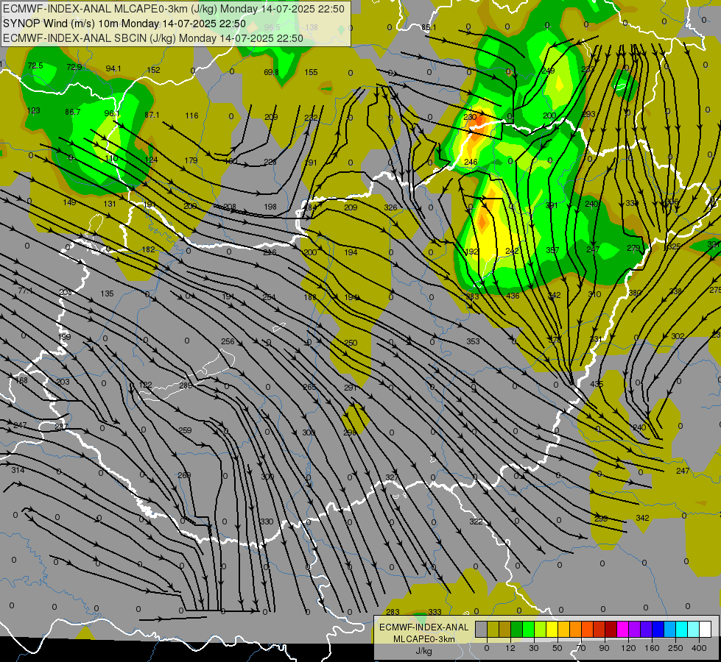Click the SBCIN header line
Viewport: 721px width, 662px height.
pyautogui.click(x=153, y=38)
